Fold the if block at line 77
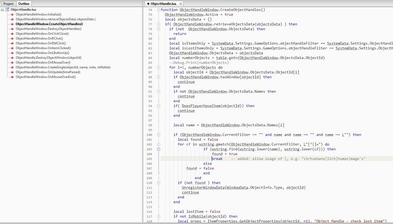Image resolution: width=393 pixels, height=224 pixels. tap(158, 24)
